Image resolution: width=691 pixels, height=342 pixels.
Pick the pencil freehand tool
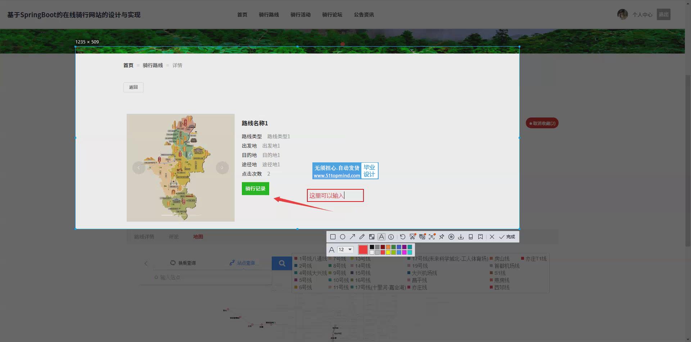[x=362, y=237]
